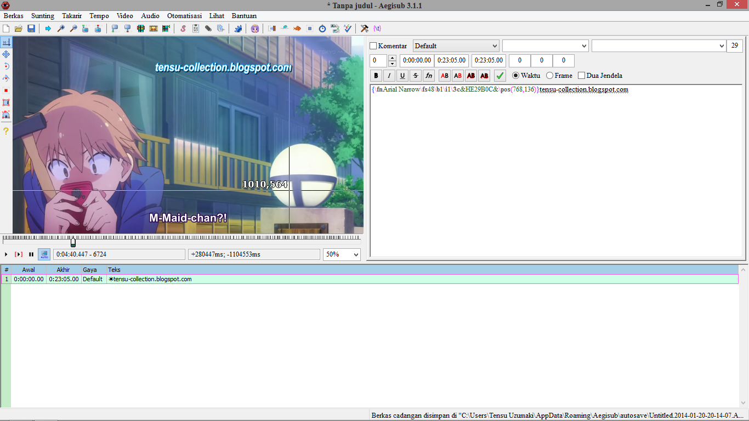The image size is (749, 421).
Task: Click the start time field 0:00:00.00
Action: 417,61
